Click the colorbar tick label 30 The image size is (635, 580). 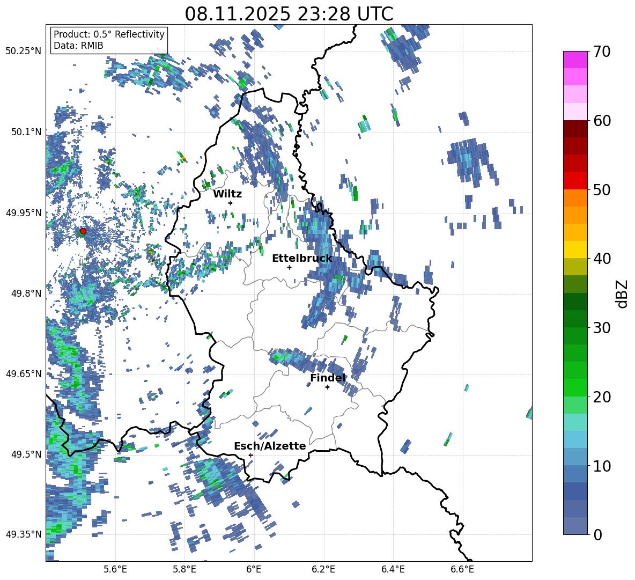coord(602,328)
